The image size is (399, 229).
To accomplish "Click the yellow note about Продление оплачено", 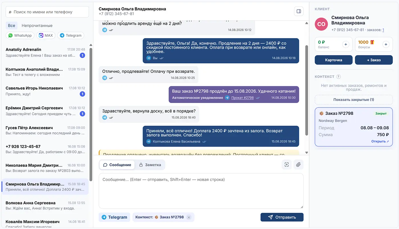I will pyautogui.click(x=199, y=153).
